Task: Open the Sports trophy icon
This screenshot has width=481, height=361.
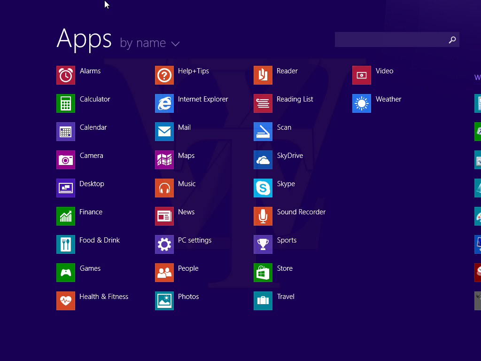Action: tap(263, 244)
